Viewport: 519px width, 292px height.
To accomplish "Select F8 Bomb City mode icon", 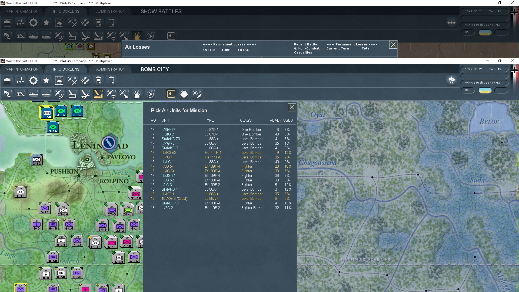I will [98, 94].
